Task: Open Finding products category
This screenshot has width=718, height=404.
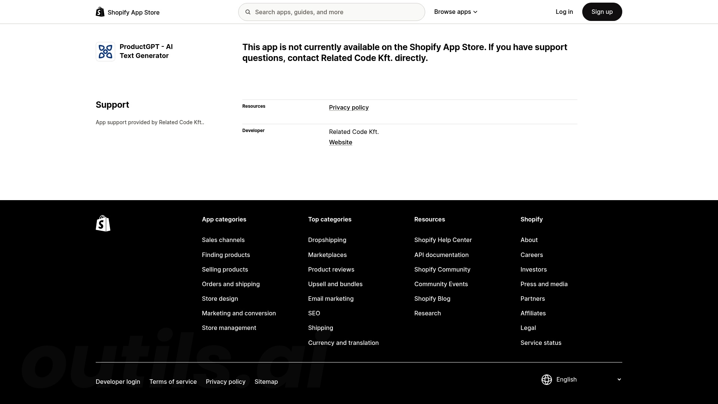Action: pos(226,255)
